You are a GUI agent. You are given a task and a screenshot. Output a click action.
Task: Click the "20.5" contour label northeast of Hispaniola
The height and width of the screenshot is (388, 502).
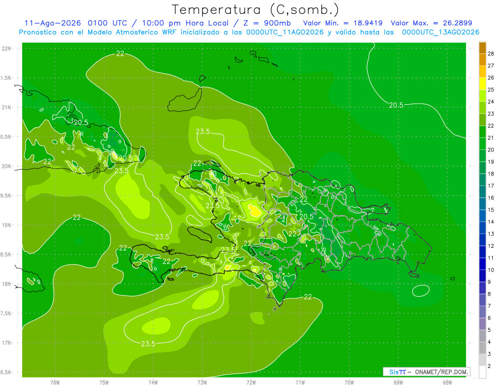click(x=396, y=105)
